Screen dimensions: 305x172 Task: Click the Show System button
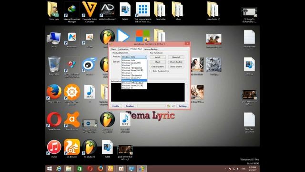point(176,67)
